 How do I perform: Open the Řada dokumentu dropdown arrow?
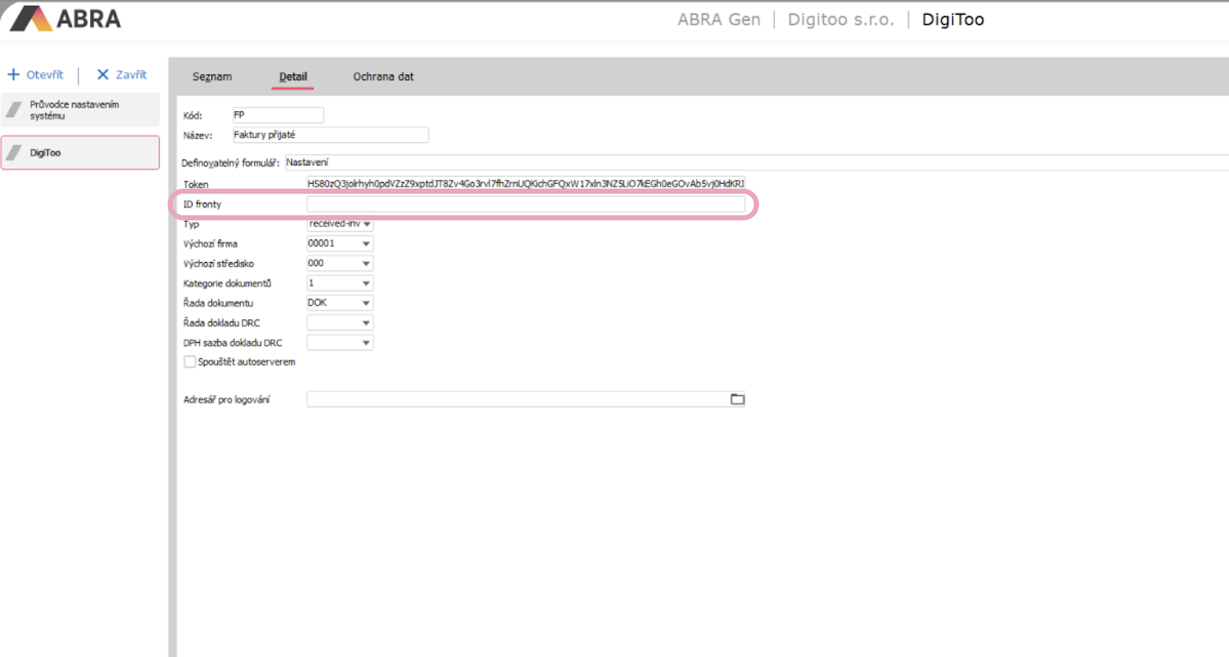[x=366, y=303]
